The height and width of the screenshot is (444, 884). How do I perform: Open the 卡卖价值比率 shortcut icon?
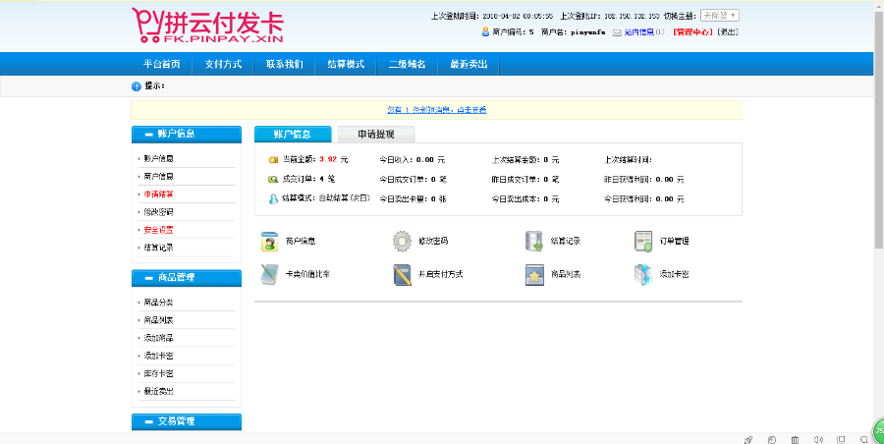click(x=269, y=274)
